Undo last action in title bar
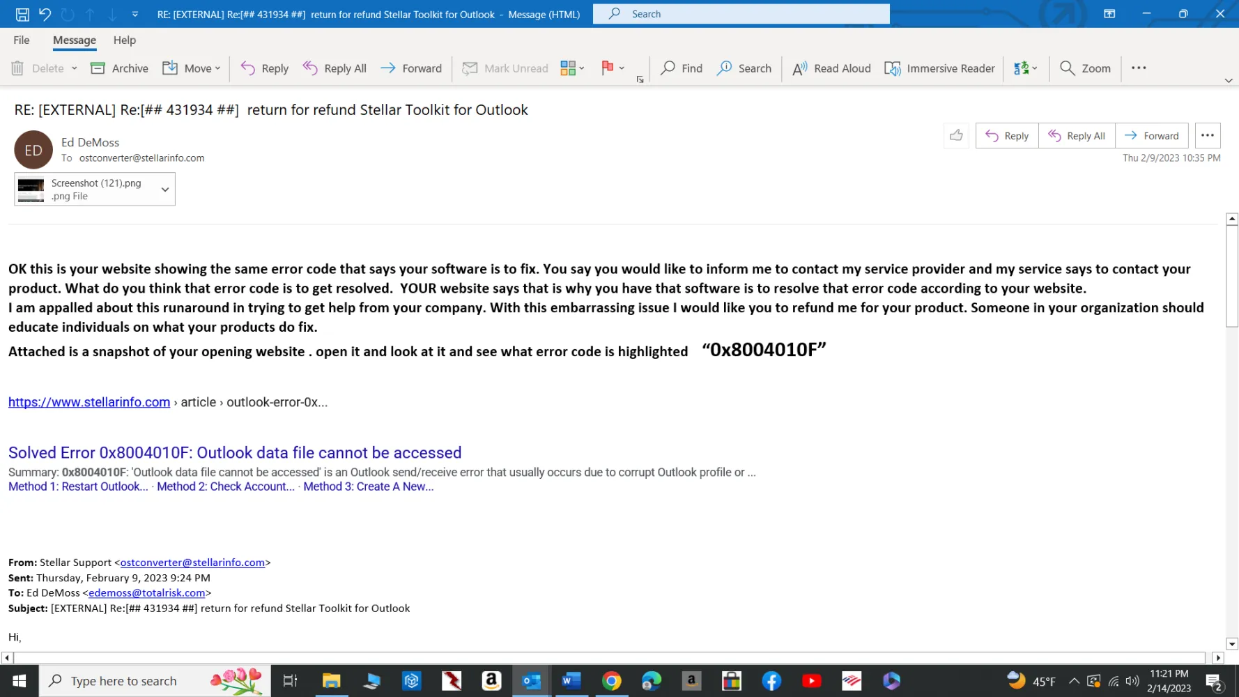This screenshot has width=1239, height=697. pyautogui.click(x=45, y=14)
